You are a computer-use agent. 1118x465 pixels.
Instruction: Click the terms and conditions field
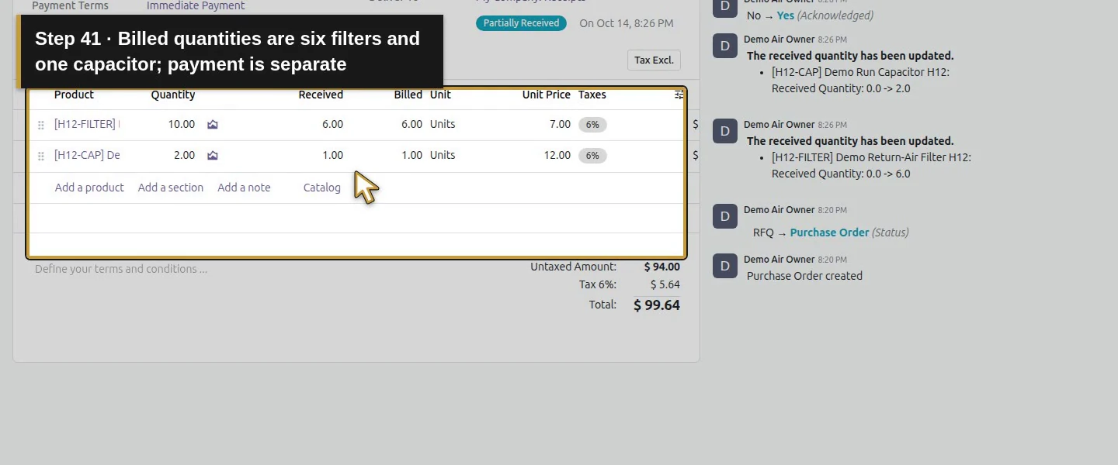click(x=121, y=269)
